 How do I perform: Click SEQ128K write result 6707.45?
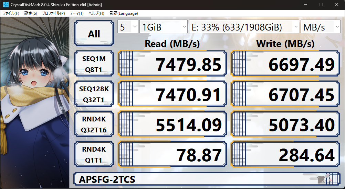pos(285,94)
